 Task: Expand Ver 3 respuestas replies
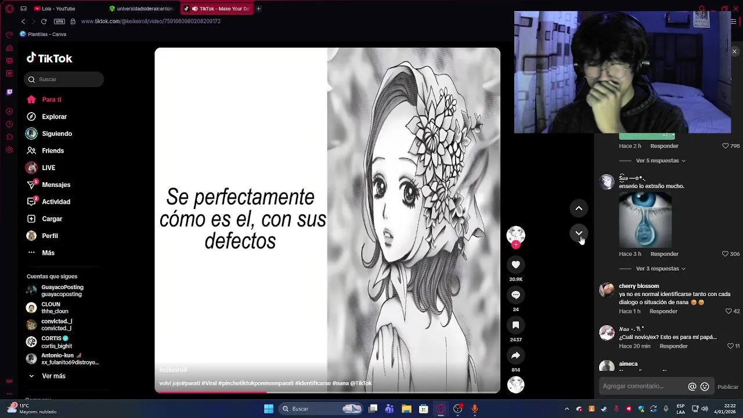(661, 269)
